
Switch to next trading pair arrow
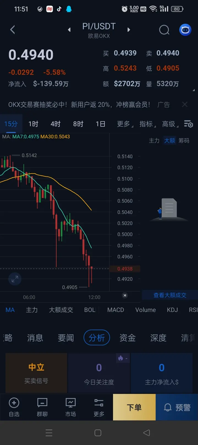pos(129,30)
